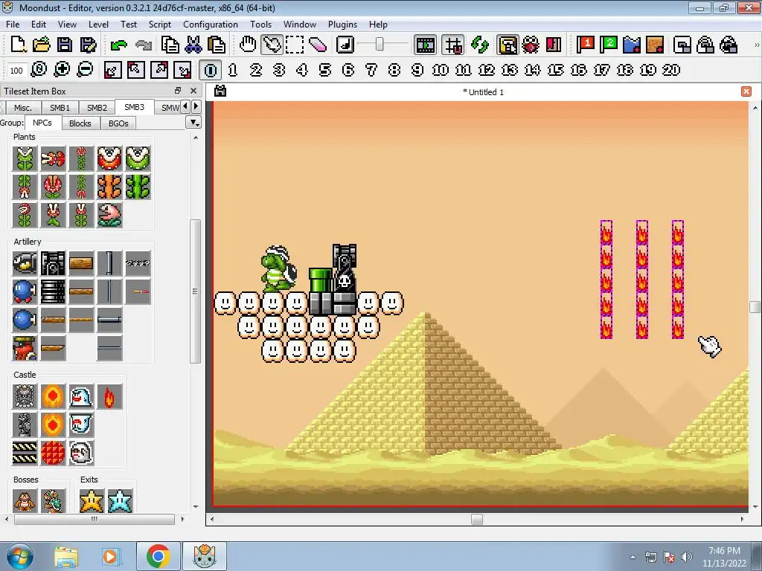Switch to section 5
The width and height of the screenshot is (762, 571).
[x=324, y=70]
